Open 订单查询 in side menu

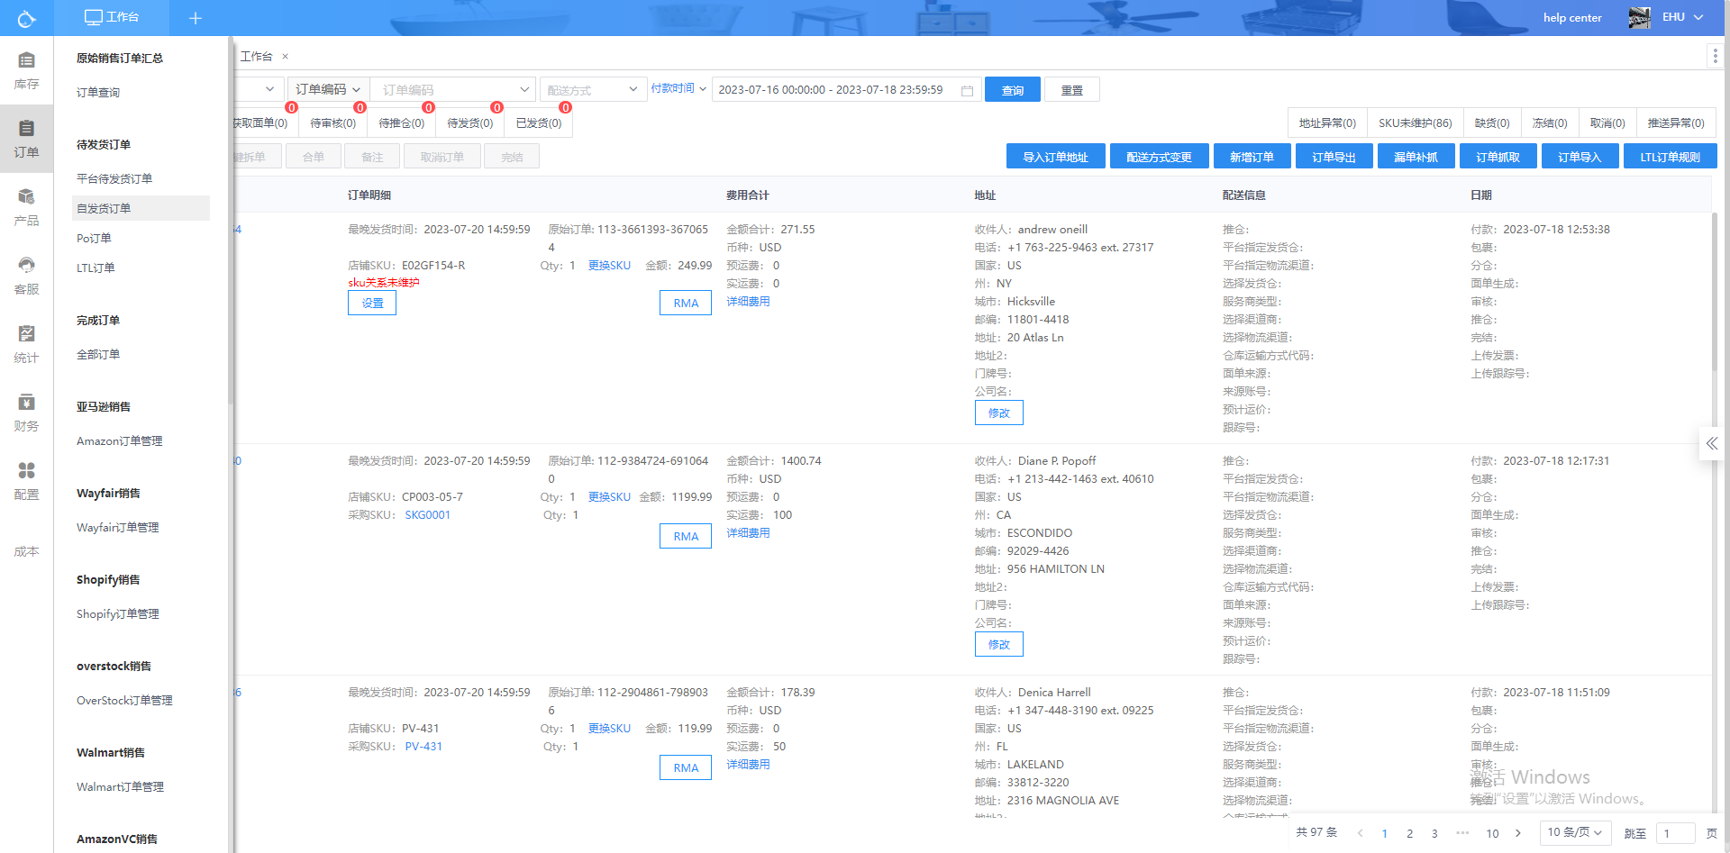pos(98,93)
